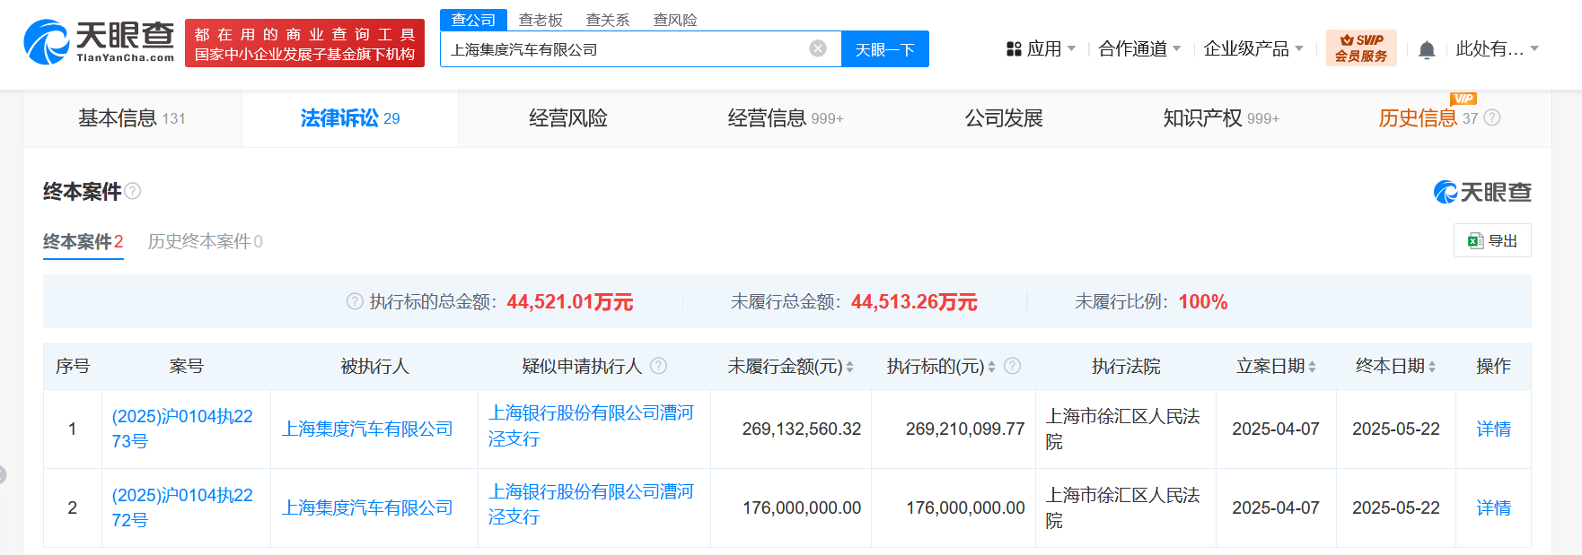The width and height of the screenshot is (1582, 555).
Task: Click 上海市徐汇区人民法院 in row 1
Action: 1123,429
